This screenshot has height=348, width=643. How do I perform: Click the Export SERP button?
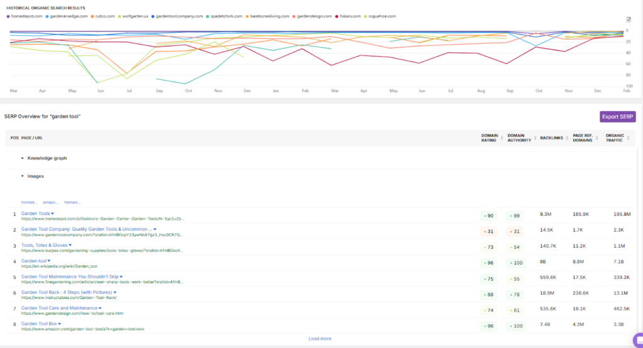(x=618, y=117)
